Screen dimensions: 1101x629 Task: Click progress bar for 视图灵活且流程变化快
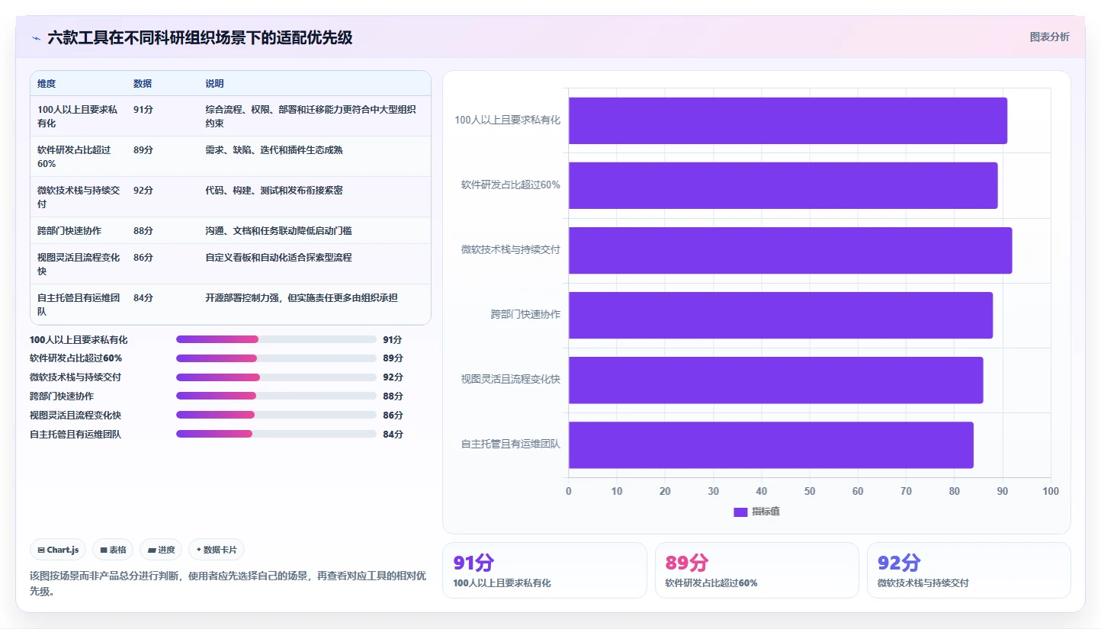276,415
